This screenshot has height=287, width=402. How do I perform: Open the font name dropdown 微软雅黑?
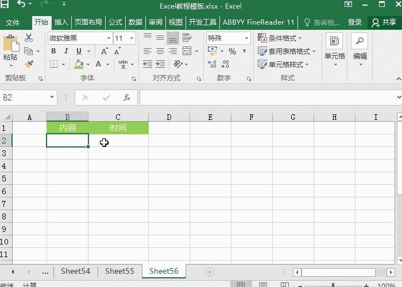point(109,38)
